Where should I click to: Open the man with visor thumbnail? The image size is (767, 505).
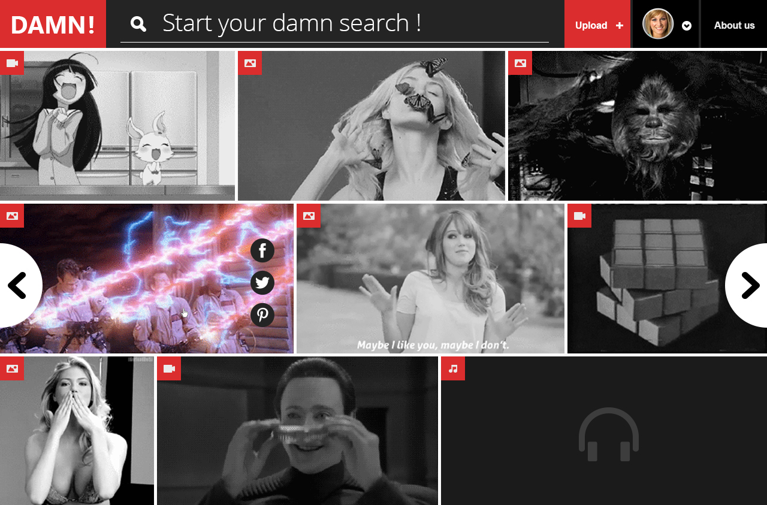297,431
